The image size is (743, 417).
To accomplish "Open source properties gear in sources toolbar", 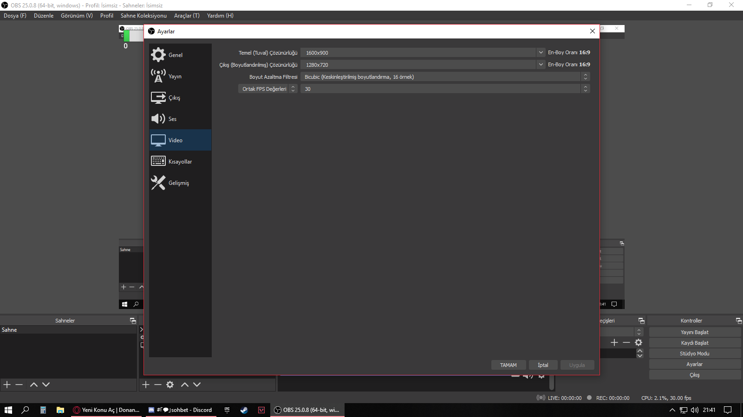I will tap(170, 385).
